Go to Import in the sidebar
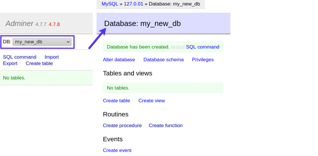Screen dimensions: 318x156 tap(52, 57)
